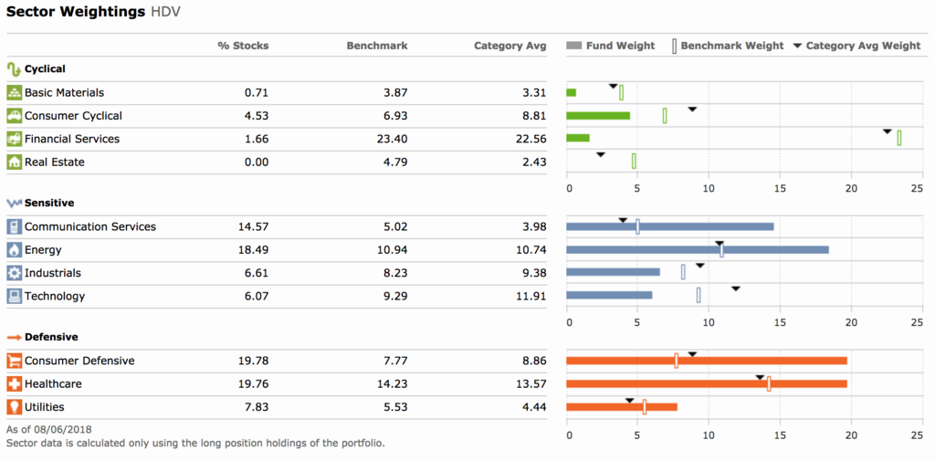Viewport: 935px width, 461px height.
Task: Click the Industrials gear icon
Action: tap(14, 273)
